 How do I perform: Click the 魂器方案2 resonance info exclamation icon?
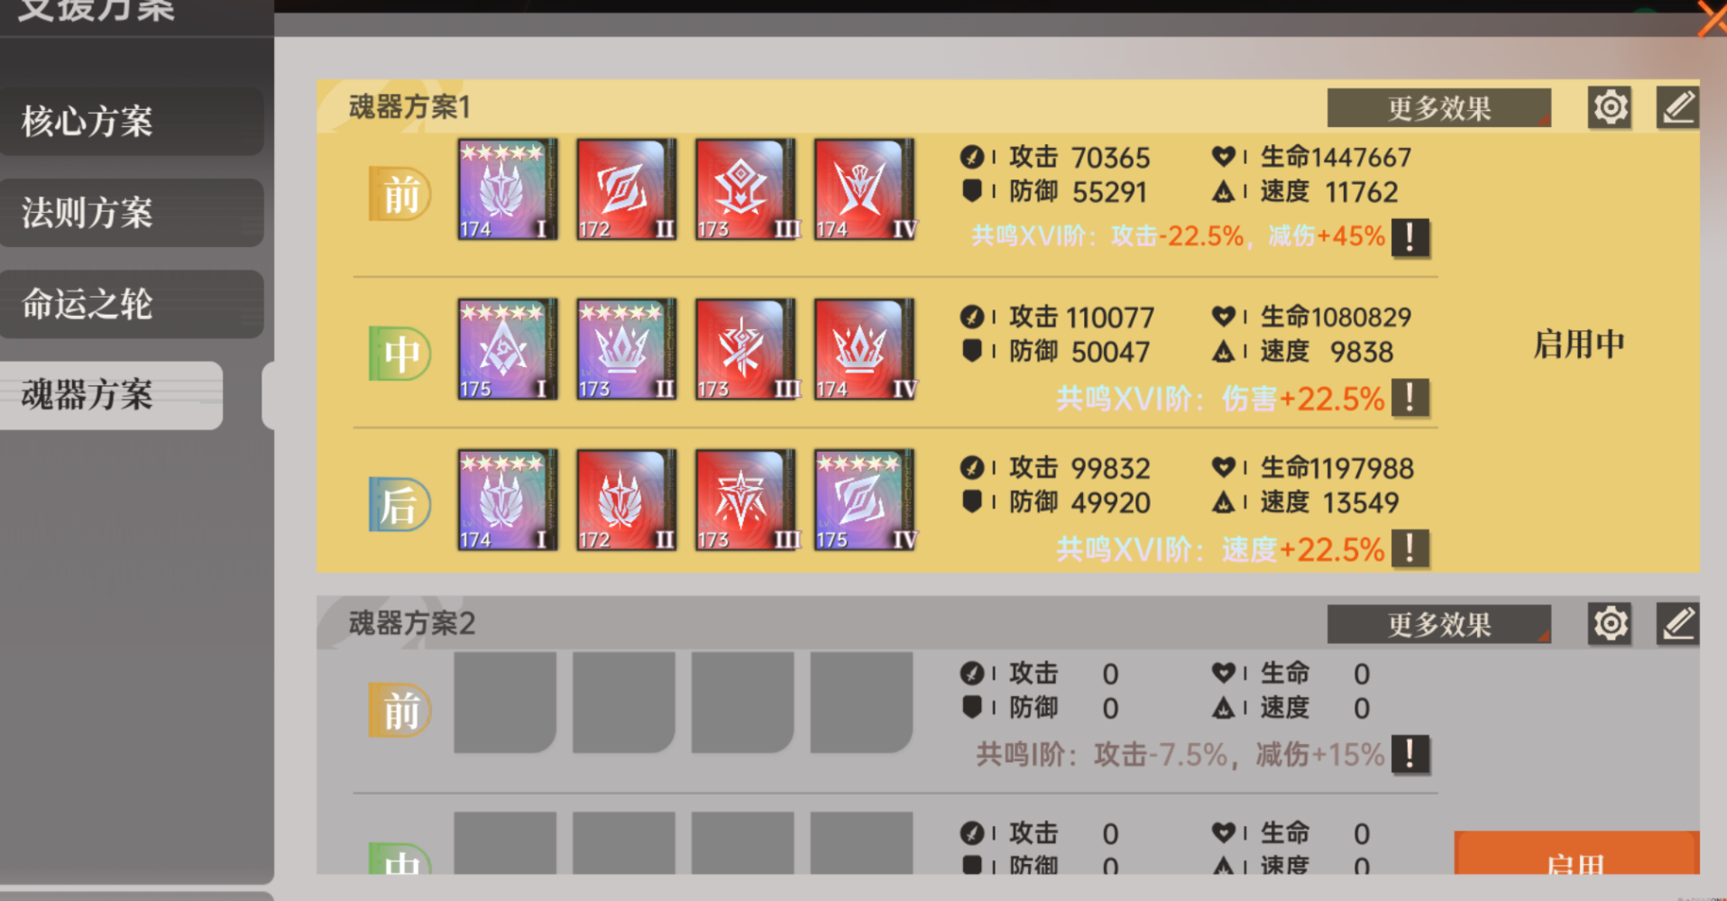point(1410,754)
